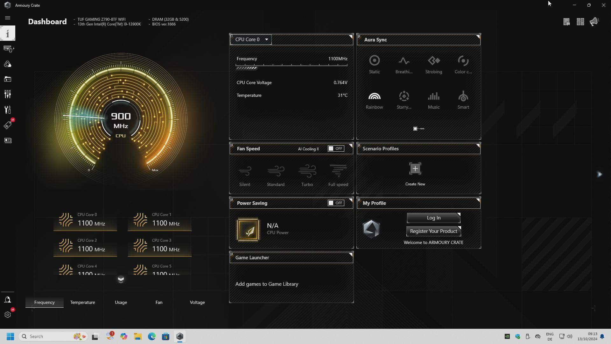Select the Breathing lighting effect
The height and width of the screenshot is (344, 611).
point(404,65)
